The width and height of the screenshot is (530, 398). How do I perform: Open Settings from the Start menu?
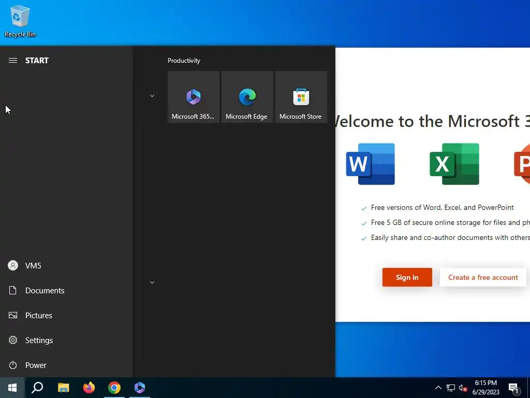click(x=66, y=340)
